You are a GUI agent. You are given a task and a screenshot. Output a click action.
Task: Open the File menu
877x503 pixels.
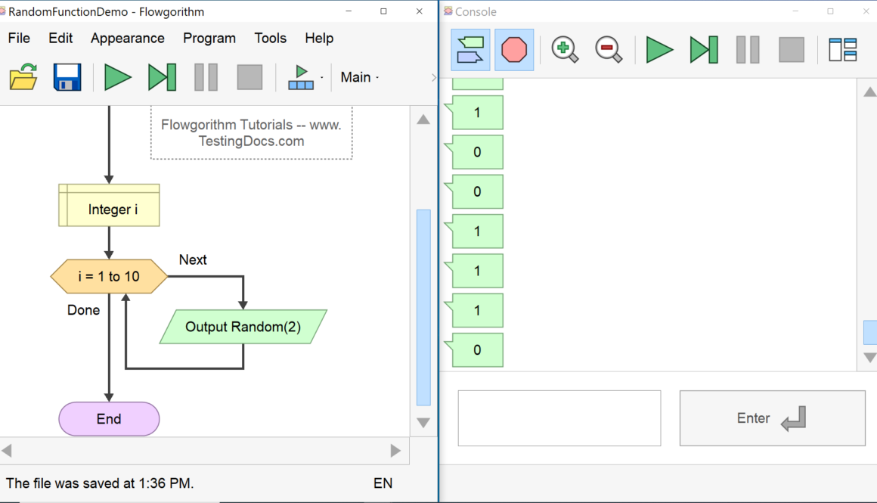click(x=19, y=38)
